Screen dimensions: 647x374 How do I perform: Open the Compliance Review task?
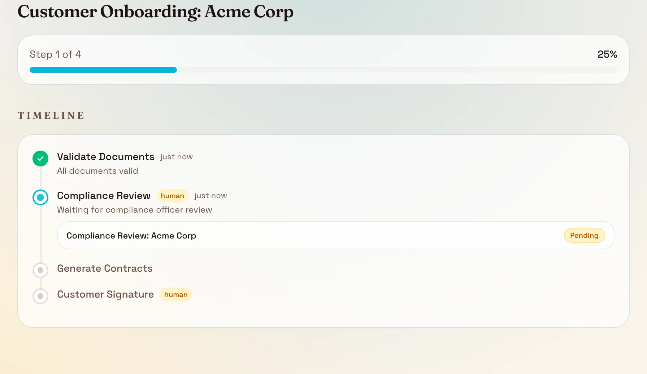click(x=104, y=196)
